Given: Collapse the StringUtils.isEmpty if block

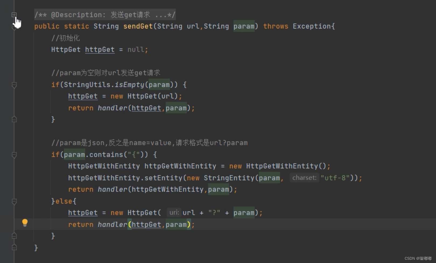Looking at the screenshot, I should (x=14, y=85).
